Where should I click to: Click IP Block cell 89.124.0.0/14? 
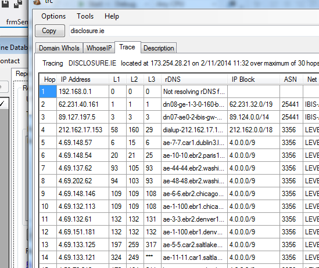pos(253,117)
